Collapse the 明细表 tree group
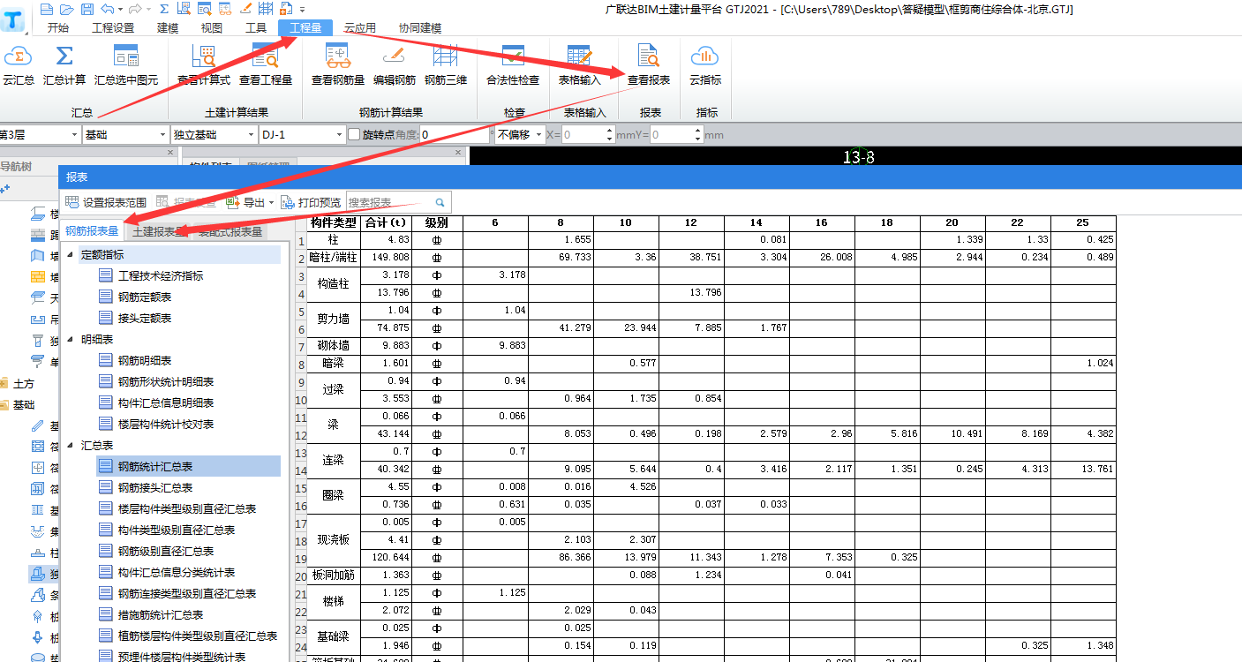 pyautogui.click(x=70, y=339)
